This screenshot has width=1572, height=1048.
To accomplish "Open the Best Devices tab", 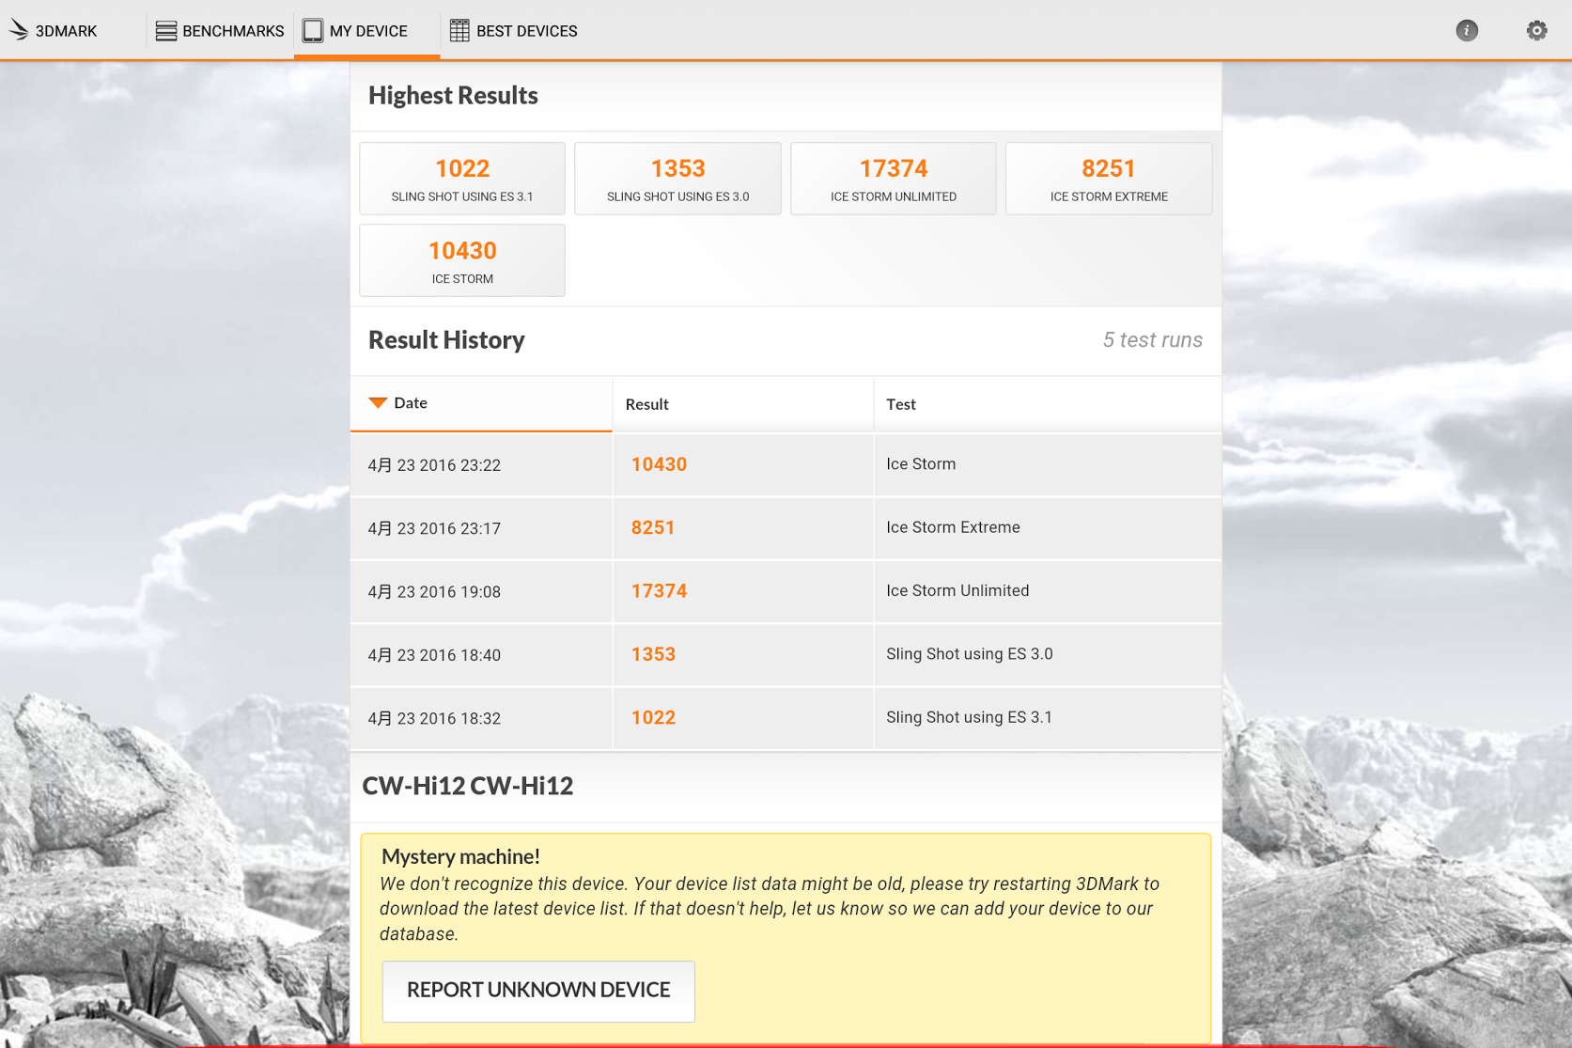I will [x=513, y=30].
